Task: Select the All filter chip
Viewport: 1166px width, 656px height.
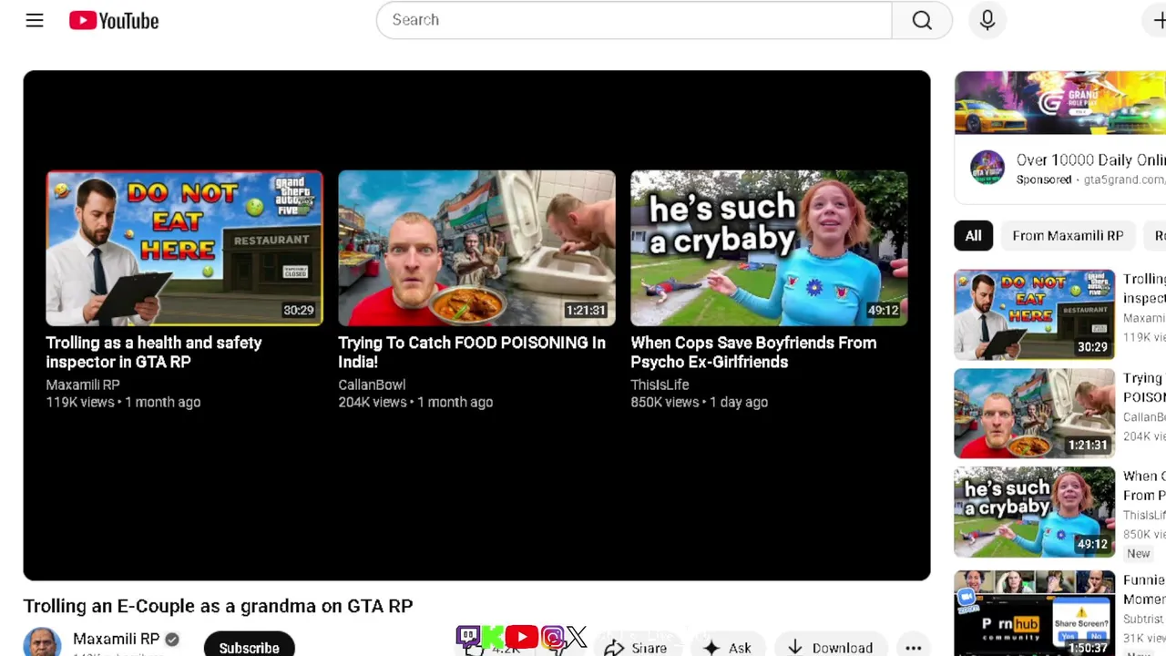Action: tap(974, 236)
